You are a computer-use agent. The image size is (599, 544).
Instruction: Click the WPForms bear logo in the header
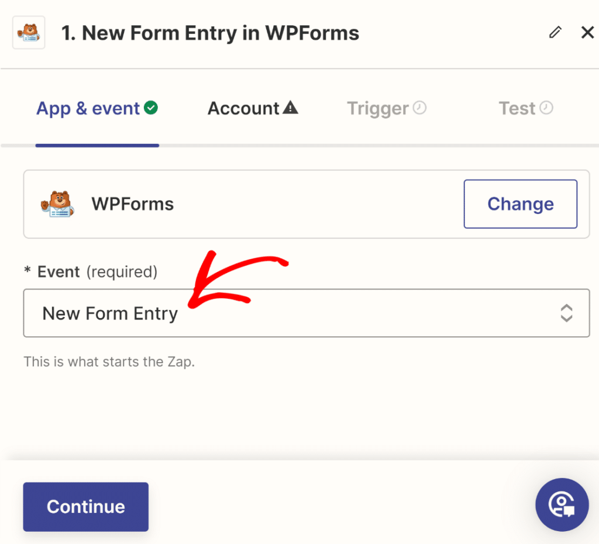click(28, 33)
